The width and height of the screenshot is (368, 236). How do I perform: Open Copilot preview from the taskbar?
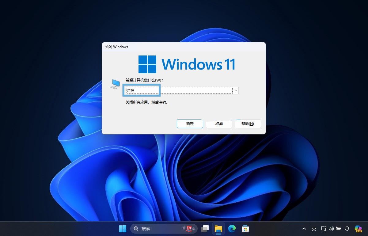(x=358, y=229)
